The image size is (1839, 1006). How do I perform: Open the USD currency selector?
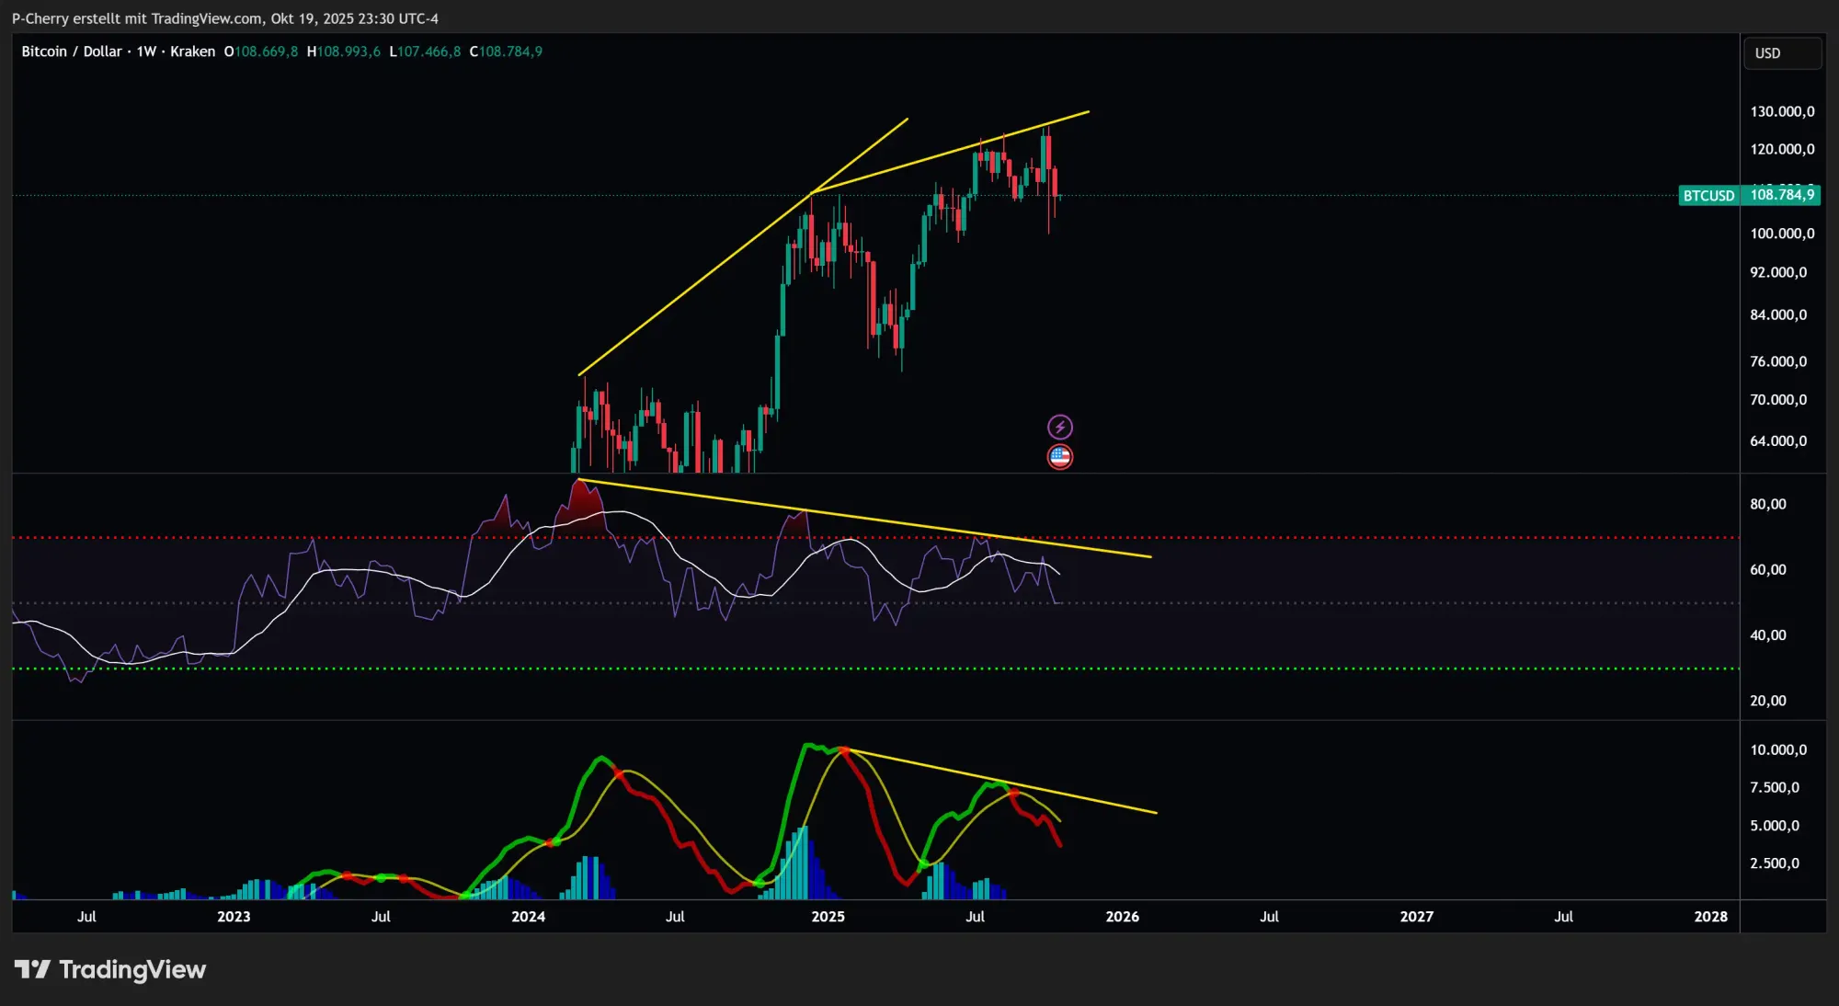click(1781, 53)
